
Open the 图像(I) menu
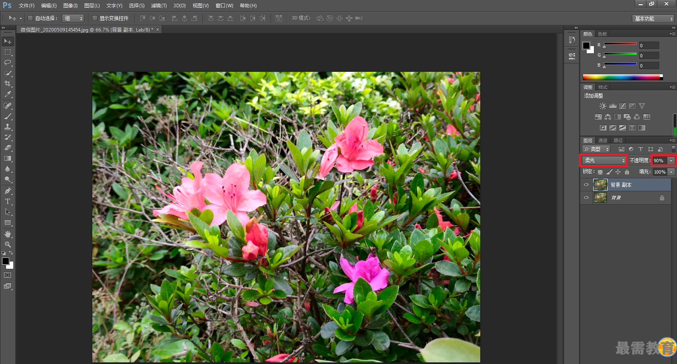(x=71, y=6)
